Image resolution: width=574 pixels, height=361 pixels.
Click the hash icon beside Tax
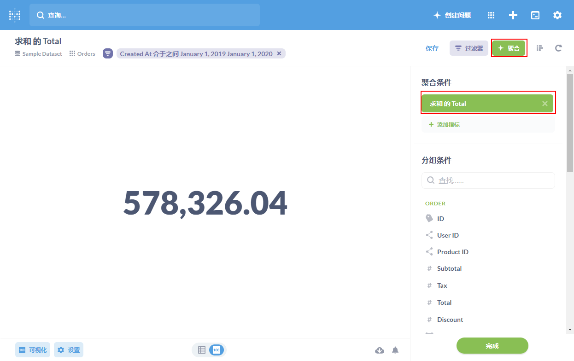click(429, 285)
